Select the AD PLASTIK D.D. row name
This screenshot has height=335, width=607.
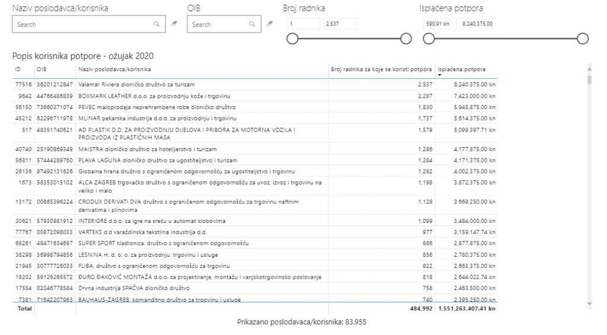(187, 133)
